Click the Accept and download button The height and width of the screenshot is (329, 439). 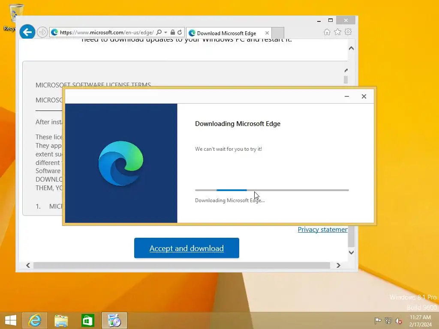click(x=186, y=248)
